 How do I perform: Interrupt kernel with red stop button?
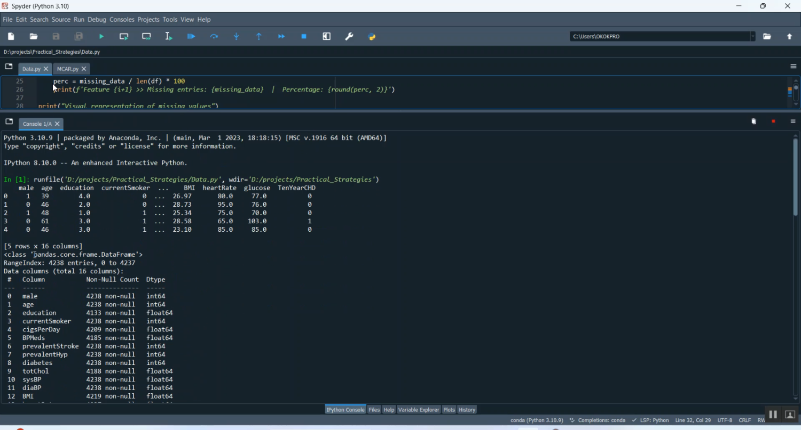[773, 121]
